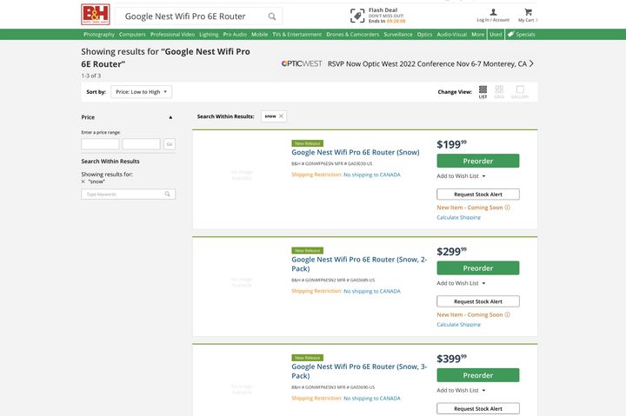
Task: Open Drones & Camcorders menu
Action: [x=352, y=34]
